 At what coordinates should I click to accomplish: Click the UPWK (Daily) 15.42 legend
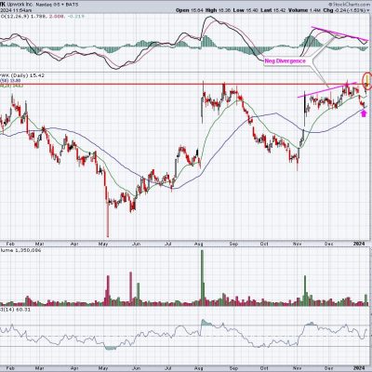22,75
